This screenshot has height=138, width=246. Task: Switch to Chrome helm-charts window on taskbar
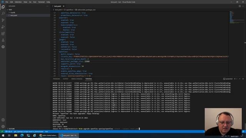tap(48, 135)
